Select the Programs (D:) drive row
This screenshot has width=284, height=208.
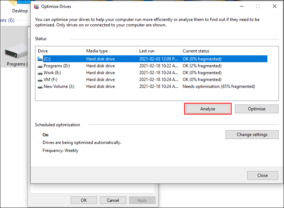click(x=152, y=66)
